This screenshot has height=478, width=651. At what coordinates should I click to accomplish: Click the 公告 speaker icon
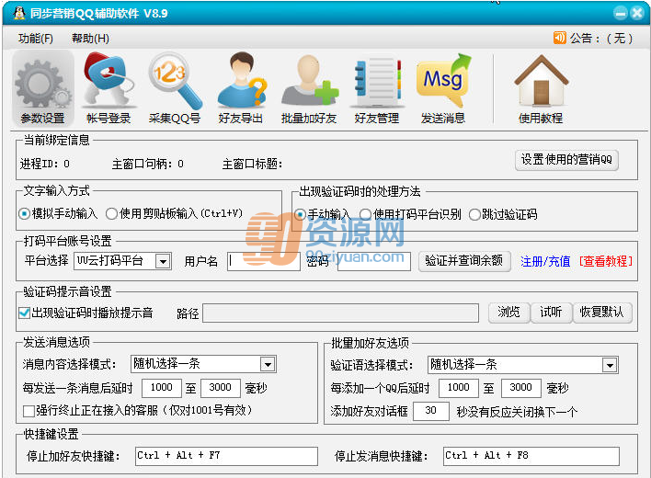pos(559,38)
